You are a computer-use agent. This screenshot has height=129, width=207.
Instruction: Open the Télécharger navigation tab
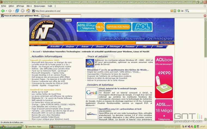(115, 46)
